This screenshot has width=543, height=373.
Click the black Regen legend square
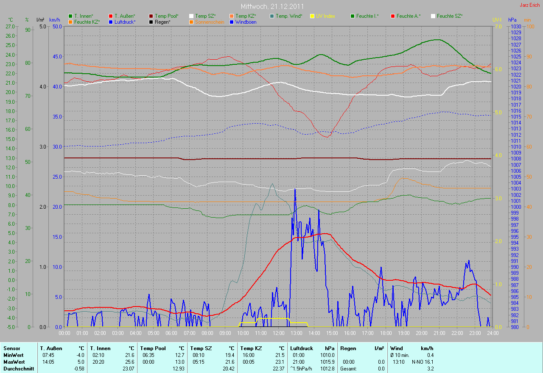151,22
